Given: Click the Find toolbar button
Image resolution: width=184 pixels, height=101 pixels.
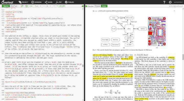Looking at the screenshot, I should coord(36,6).
